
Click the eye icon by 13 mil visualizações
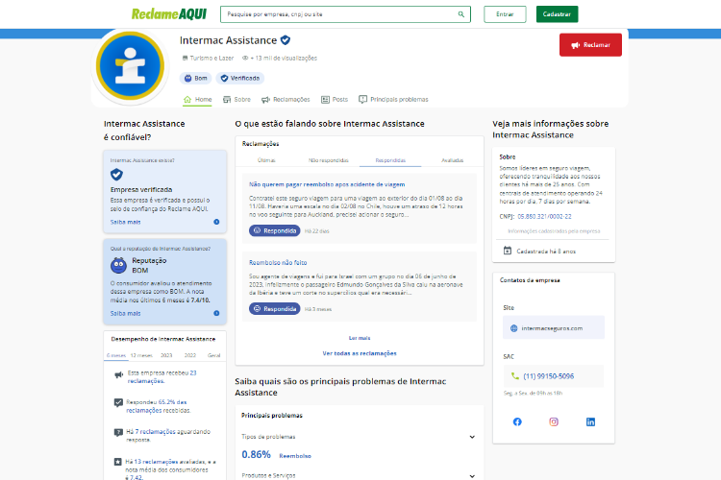tap(245, 59)
